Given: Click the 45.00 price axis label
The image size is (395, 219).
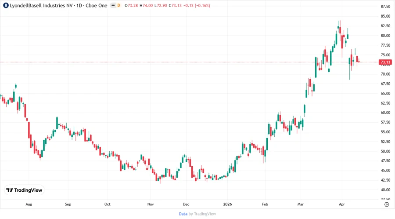Looking at the screenshot, I should (x=385, y=171).
